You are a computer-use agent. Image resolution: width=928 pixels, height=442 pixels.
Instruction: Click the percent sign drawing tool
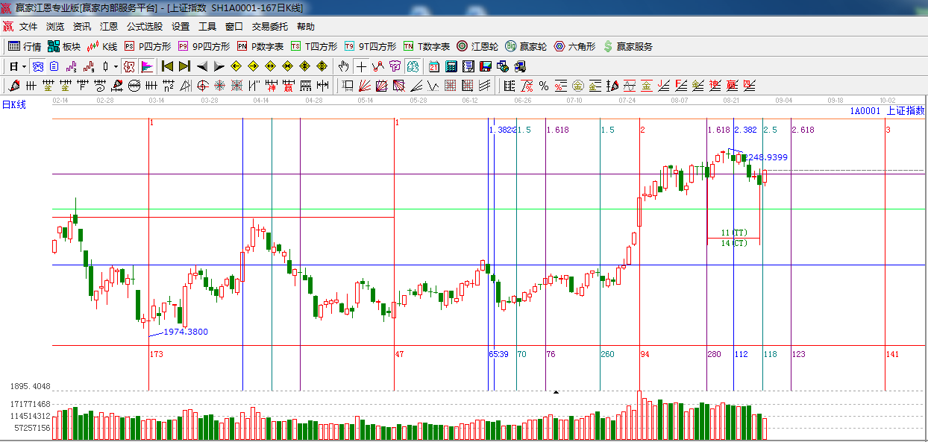(x=544, y=86)
